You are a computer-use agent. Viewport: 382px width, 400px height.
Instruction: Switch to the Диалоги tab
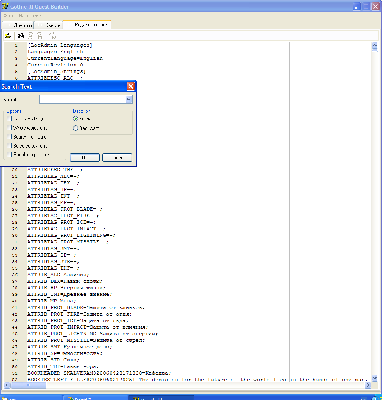[18, 25]
